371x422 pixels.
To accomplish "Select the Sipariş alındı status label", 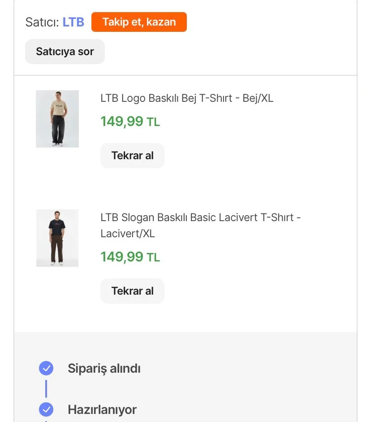I will [104, 368].
